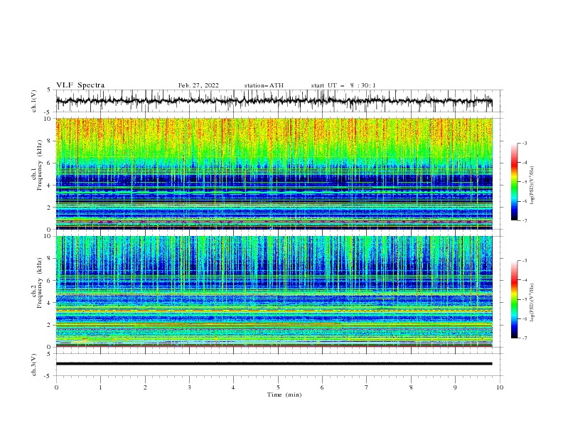Image resolution: width=563 pixels, height=435 pixels.
Task: Click the "-5" tick of ch.3(V) axis
Action: click(x=48, y=376)
